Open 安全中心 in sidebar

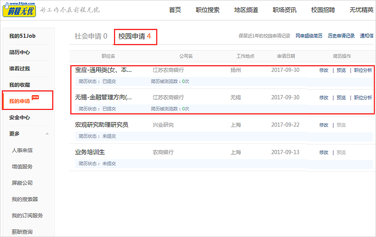(x=19, y=117)
